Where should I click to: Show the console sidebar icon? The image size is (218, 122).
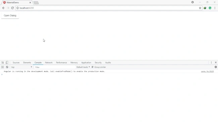click(x=2, y=67)
